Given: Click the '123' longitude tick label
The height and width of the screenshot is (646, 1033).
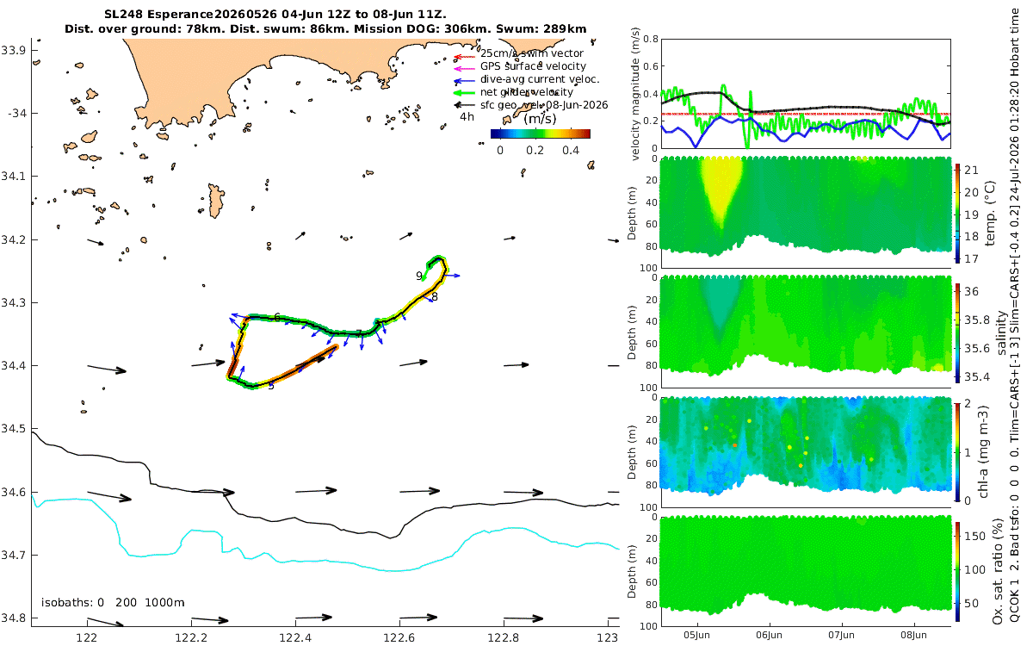Looking at the screenshot, I should click(608, 637).
